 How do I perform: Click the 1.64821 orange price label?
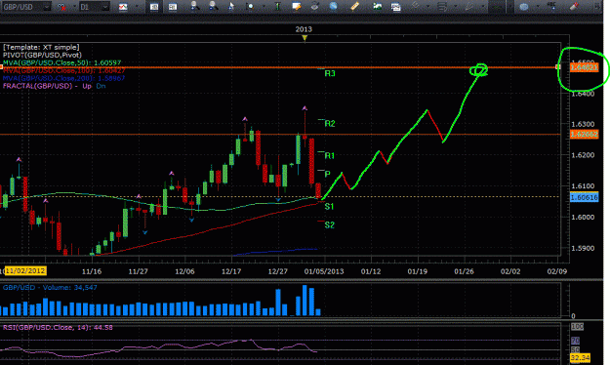[x=584, y=67]
